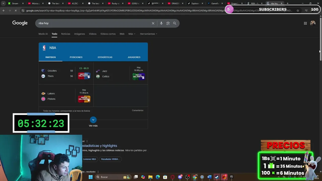The image size is (322, 181).
Task: Select the PARTIDOS tab
Action: (51, 57)
